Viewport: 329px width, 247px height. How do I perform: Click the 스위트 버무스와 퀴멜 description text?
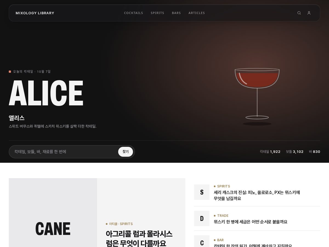click(x=53, y=126)
